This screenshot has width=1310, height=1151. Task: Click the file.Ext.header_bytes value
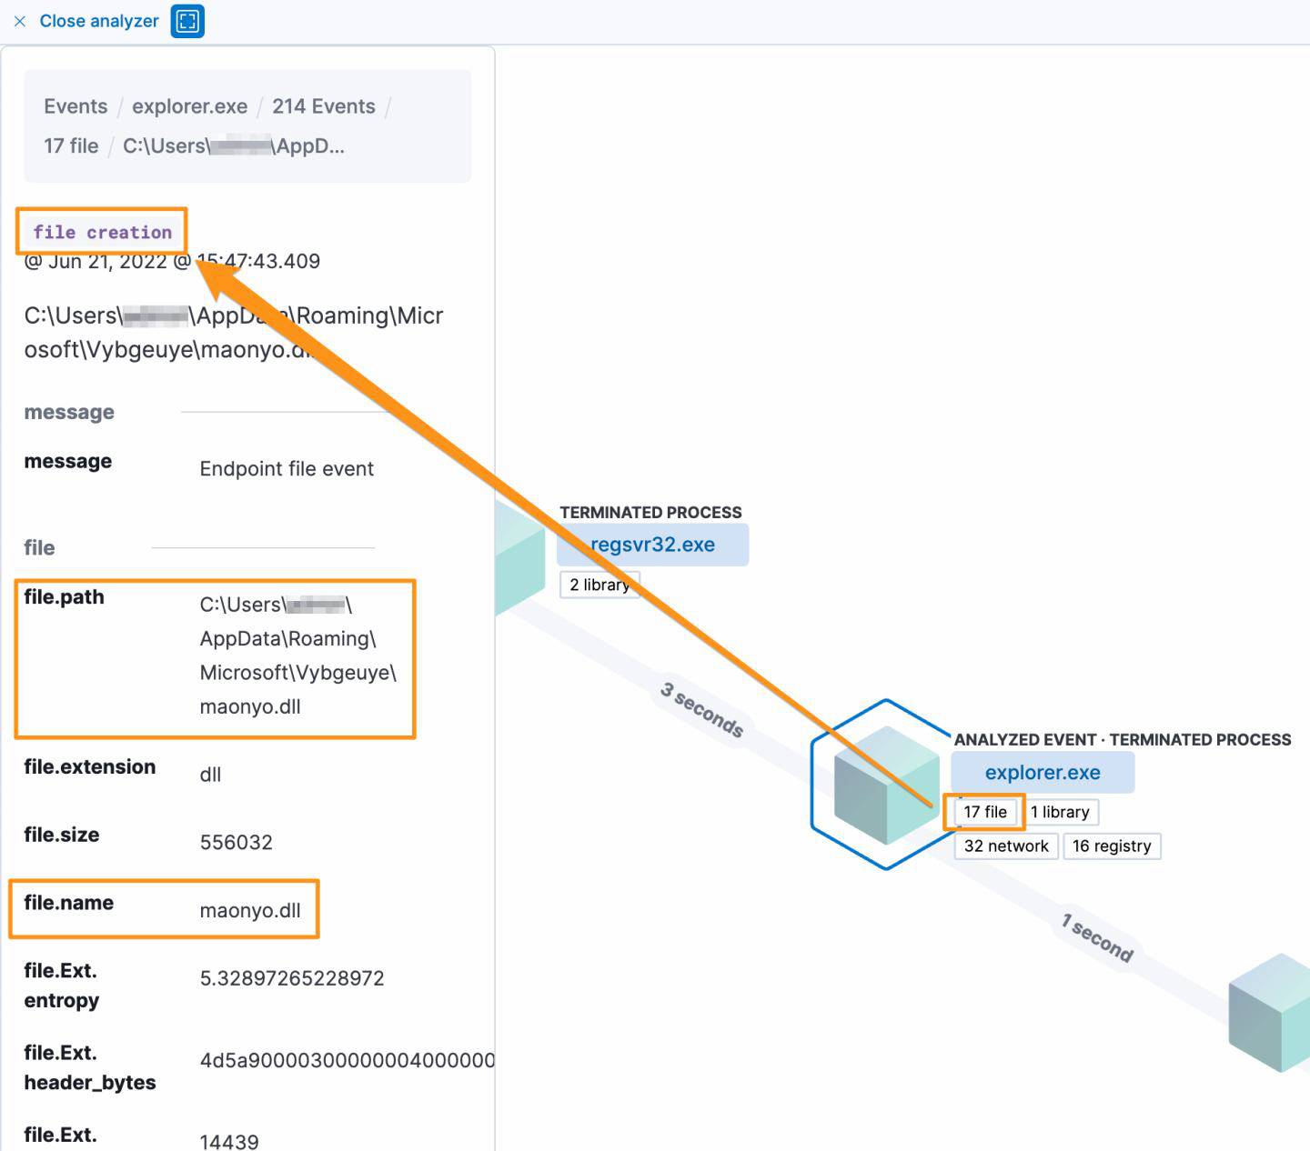(x=347, y=1060)
